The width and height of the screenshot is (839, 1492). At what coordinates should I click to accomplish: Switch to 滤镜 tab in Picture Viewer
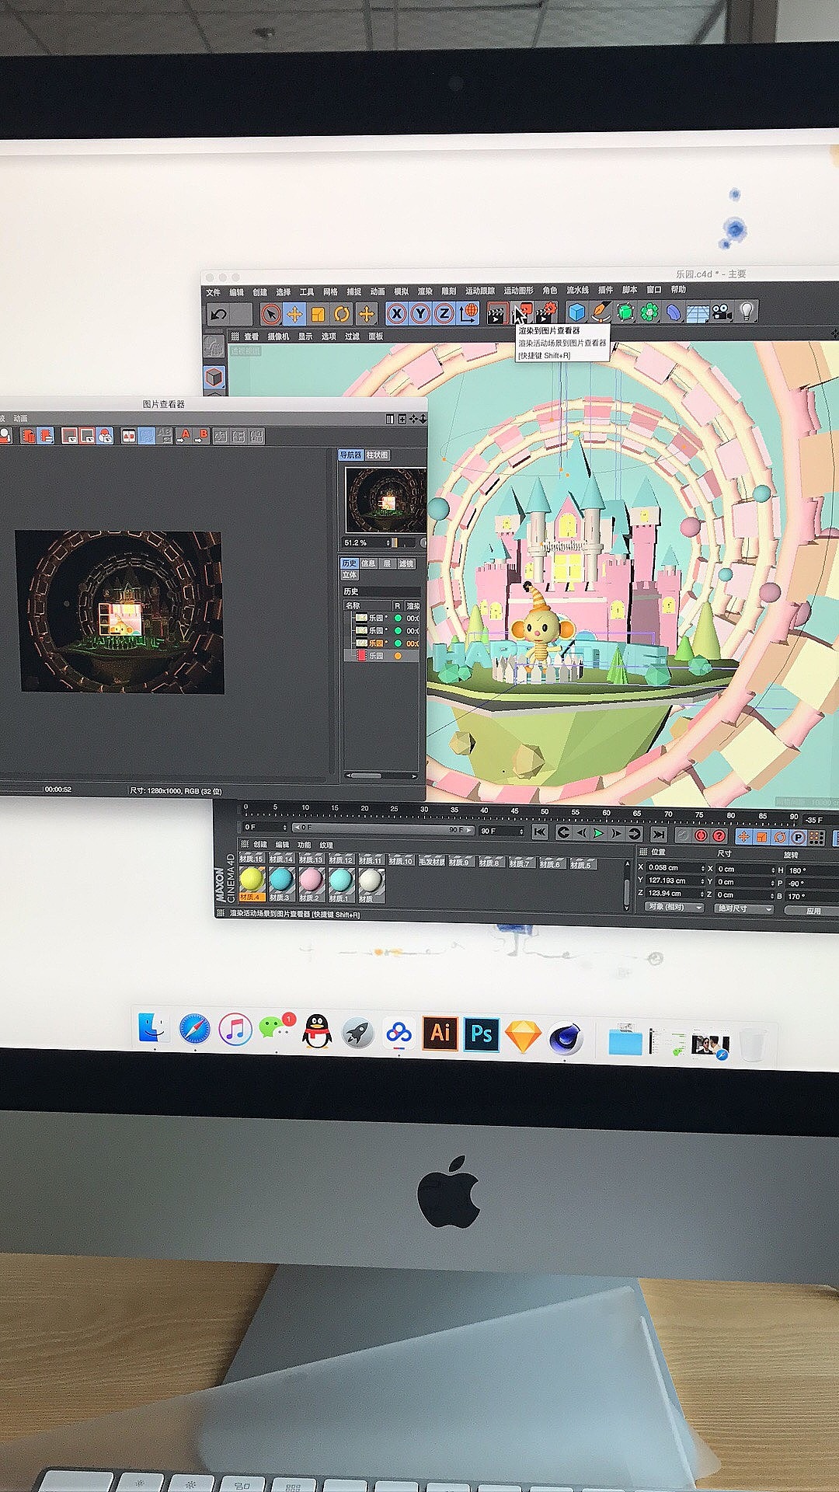(406, 563)
